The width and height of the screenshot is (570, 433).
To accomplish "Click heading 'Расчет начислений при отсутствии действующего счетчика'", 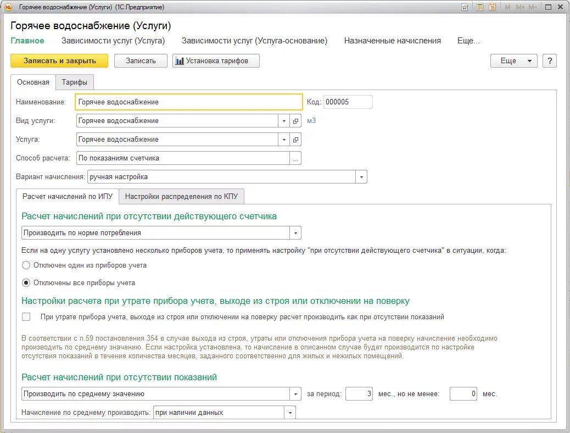I will tap(149, 216).
